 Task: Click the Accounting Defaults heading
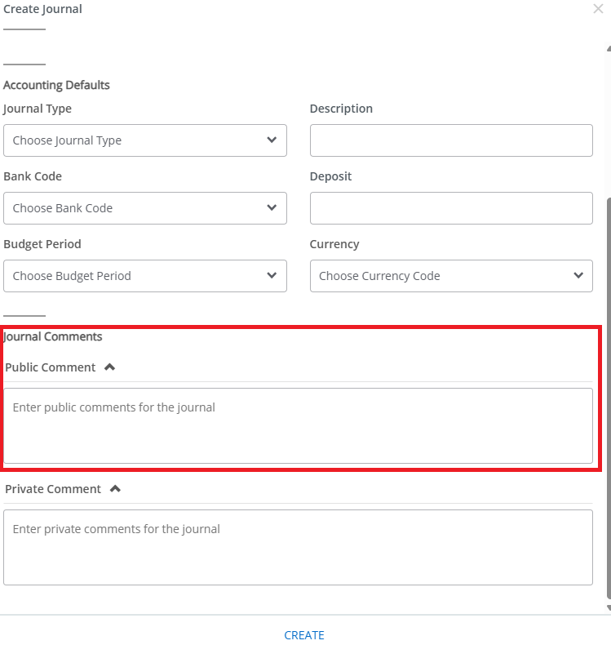point(56,85)
